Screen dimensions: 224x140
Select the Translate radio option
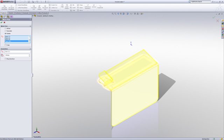click(x=6, y=31)
